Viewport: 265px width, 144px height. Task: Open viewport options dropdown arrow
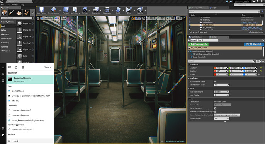point(38,18)
